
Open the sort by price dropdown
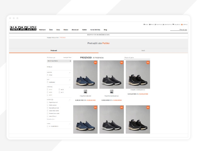[x=137, y=58]
